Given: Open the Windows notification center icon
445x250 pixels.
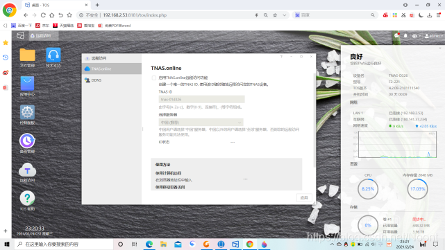Looking at the screenshot, I should pos(436,244).
